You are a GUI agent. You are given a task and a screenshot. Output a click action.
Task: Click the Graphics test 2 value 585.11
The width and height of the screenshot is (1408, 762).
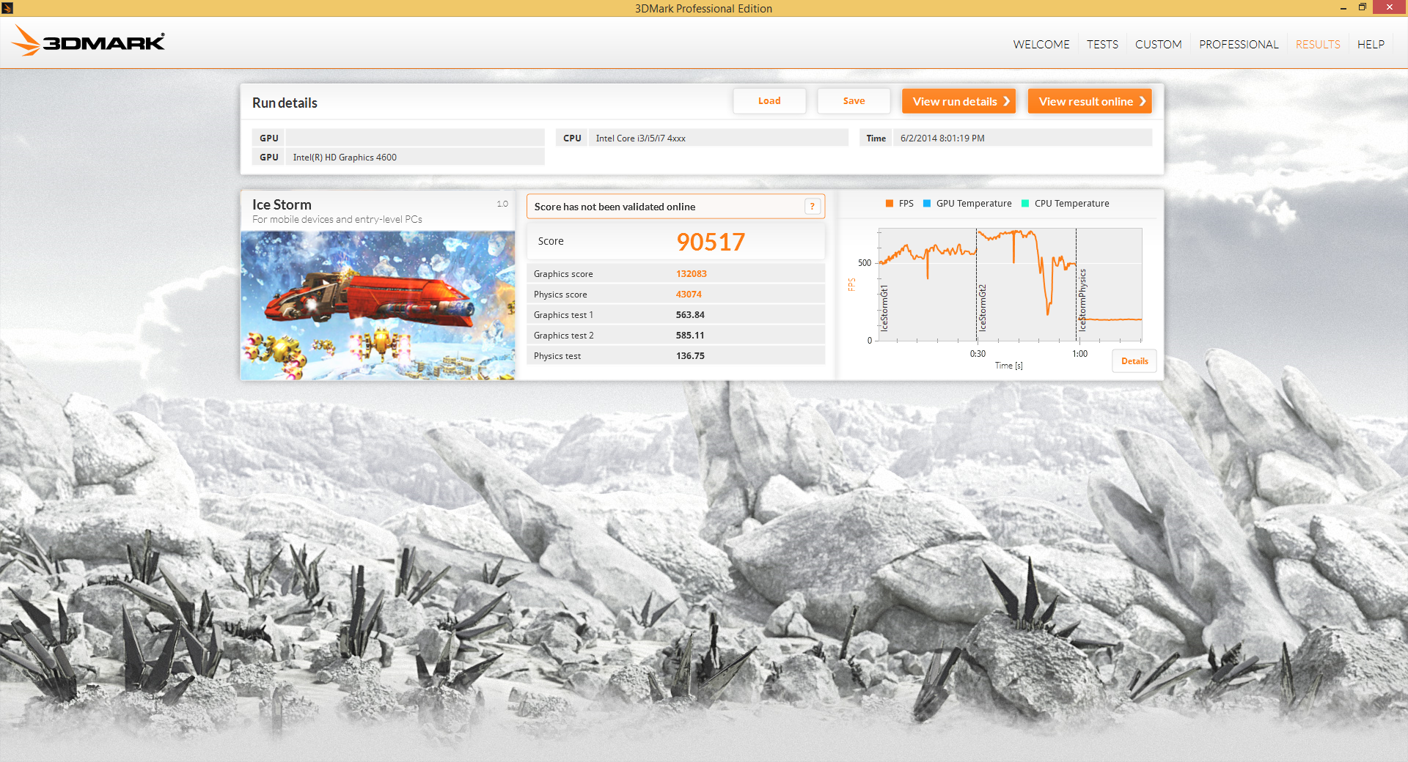pos(690,336)
